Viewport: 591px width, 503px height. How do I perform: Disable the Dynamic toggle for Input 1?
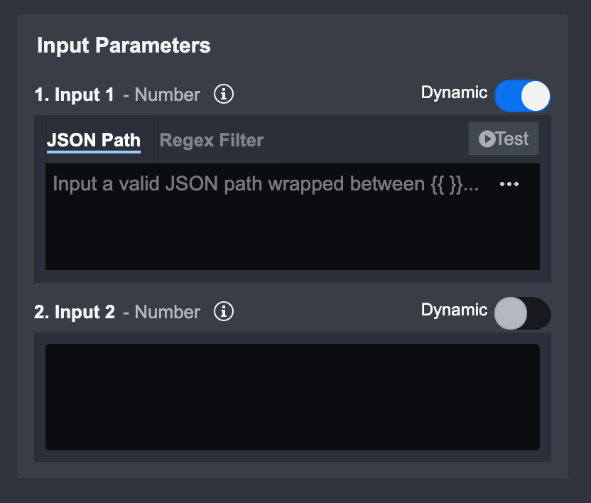click(x=522, y=96)
